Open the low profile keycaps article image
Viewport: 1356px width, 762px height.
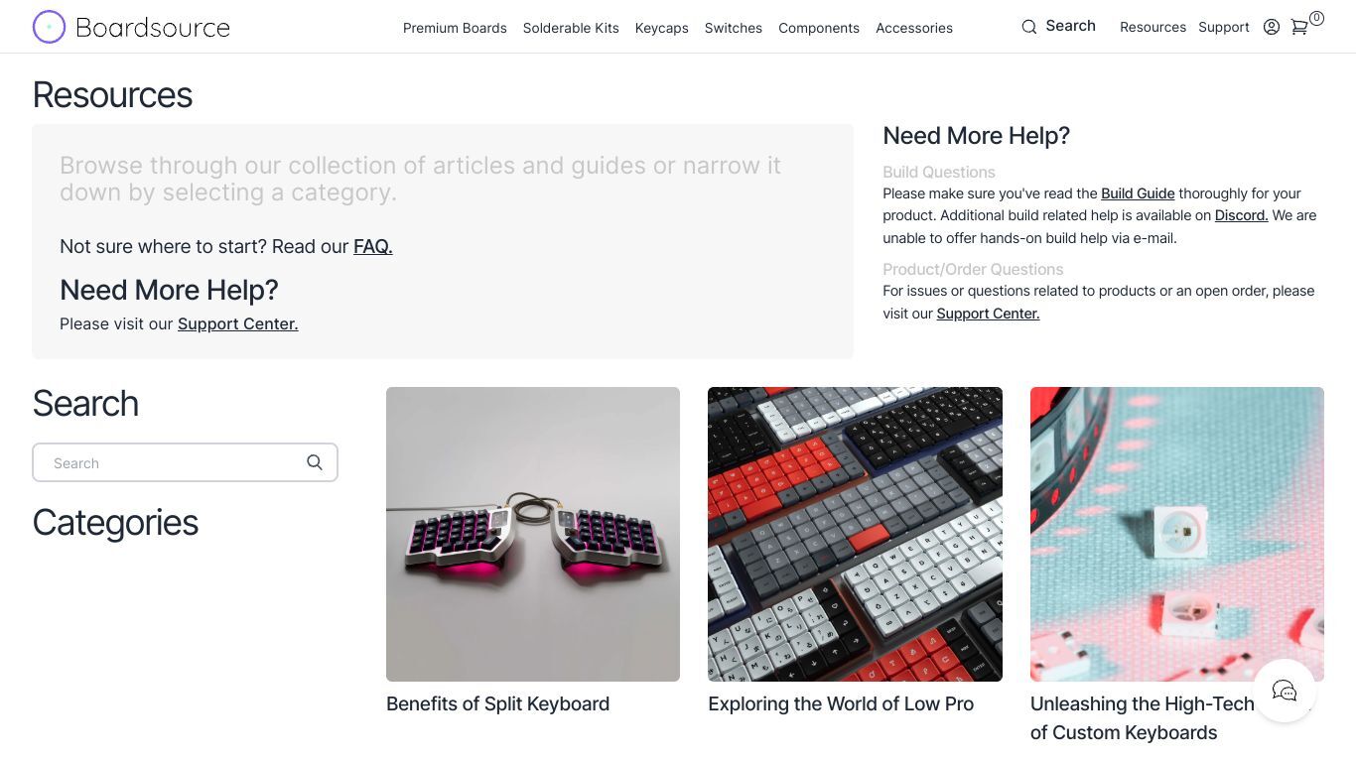[x=855, y=534]
